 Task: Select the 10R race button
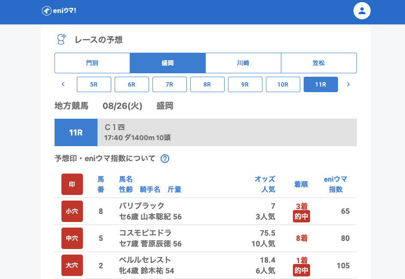(x=283, y=84)
